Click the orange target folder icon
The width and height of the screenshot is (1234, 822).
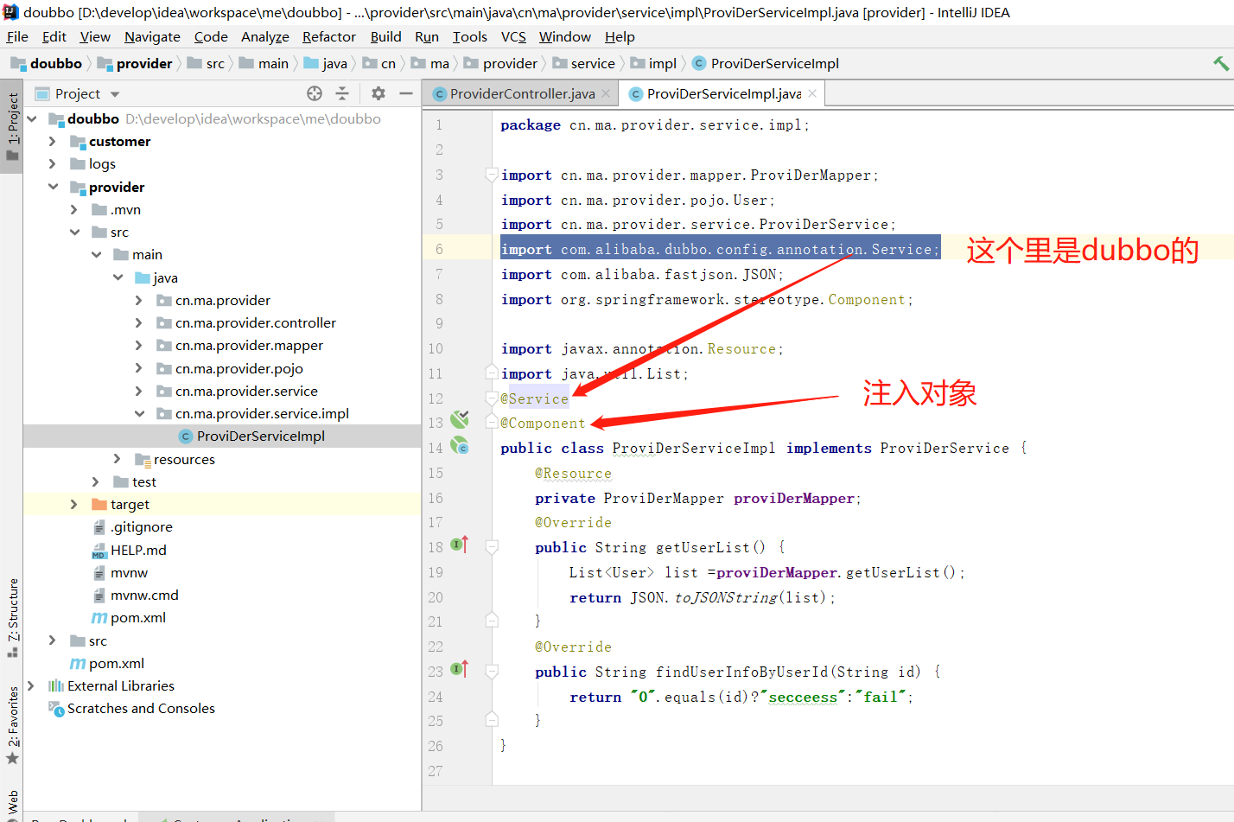tap(99, 504)
